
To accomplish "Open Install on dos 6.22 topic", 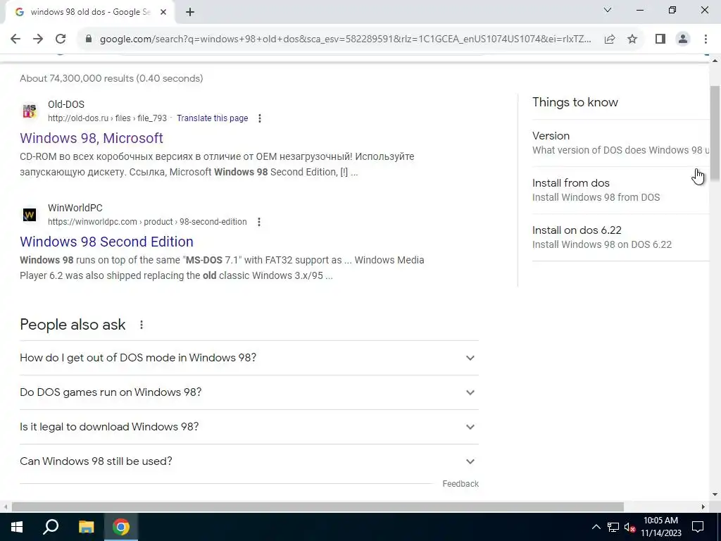I will pos(621,237).
